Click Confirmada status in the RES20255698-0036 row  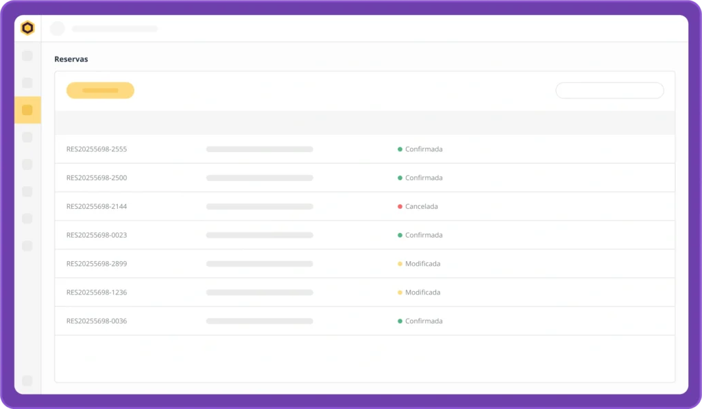424,321
